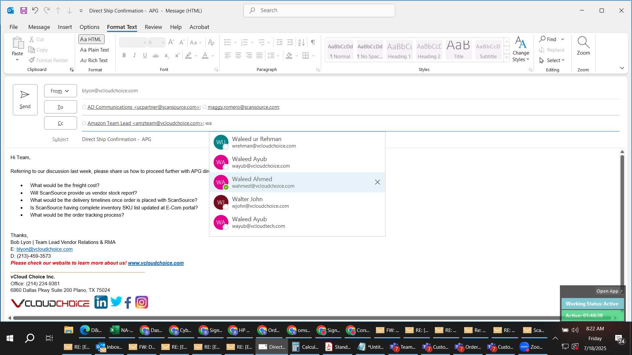Click the Align Left icon

pos(227,56)
